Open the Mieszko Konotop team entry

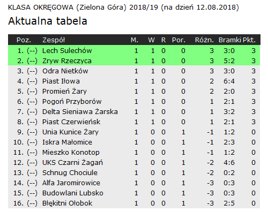(71, 153)
